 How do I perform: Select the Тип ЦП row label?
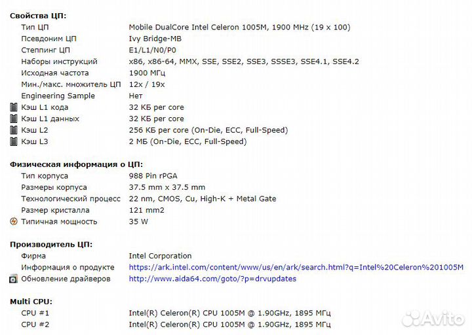point(35,27)
